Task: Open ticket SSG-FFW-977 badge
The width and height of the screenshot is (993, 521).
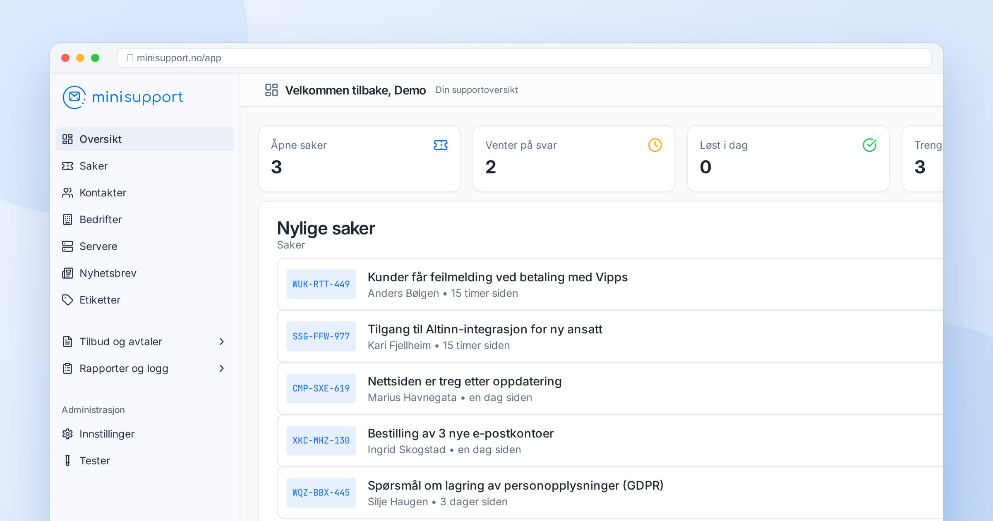Action: pyautogui.click(x=321, y=337)
